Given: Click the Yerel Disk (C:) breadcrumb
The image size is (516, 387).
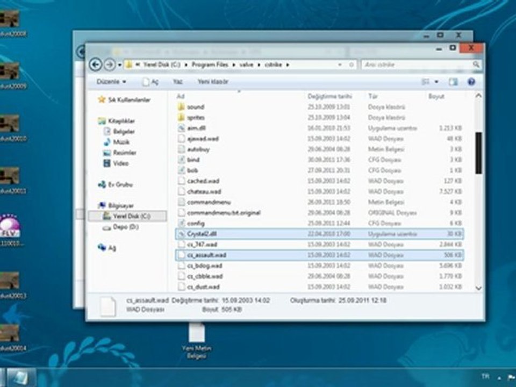Looking at the screenshot, I should (x=162, y=65).
